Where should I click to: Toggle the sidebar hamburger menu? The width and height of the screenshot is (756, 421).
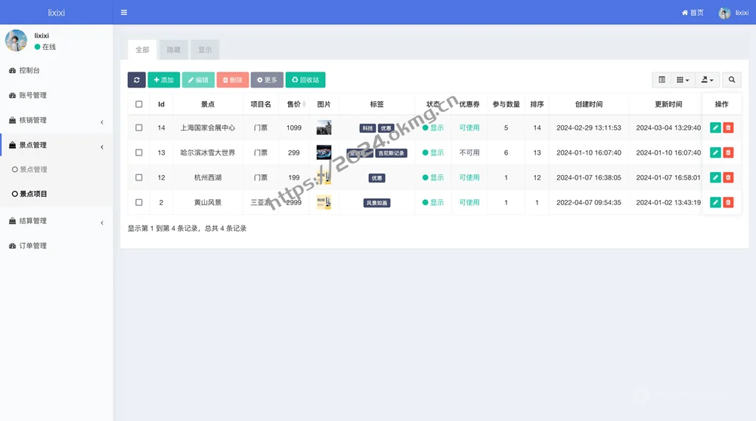coord(124,13)
